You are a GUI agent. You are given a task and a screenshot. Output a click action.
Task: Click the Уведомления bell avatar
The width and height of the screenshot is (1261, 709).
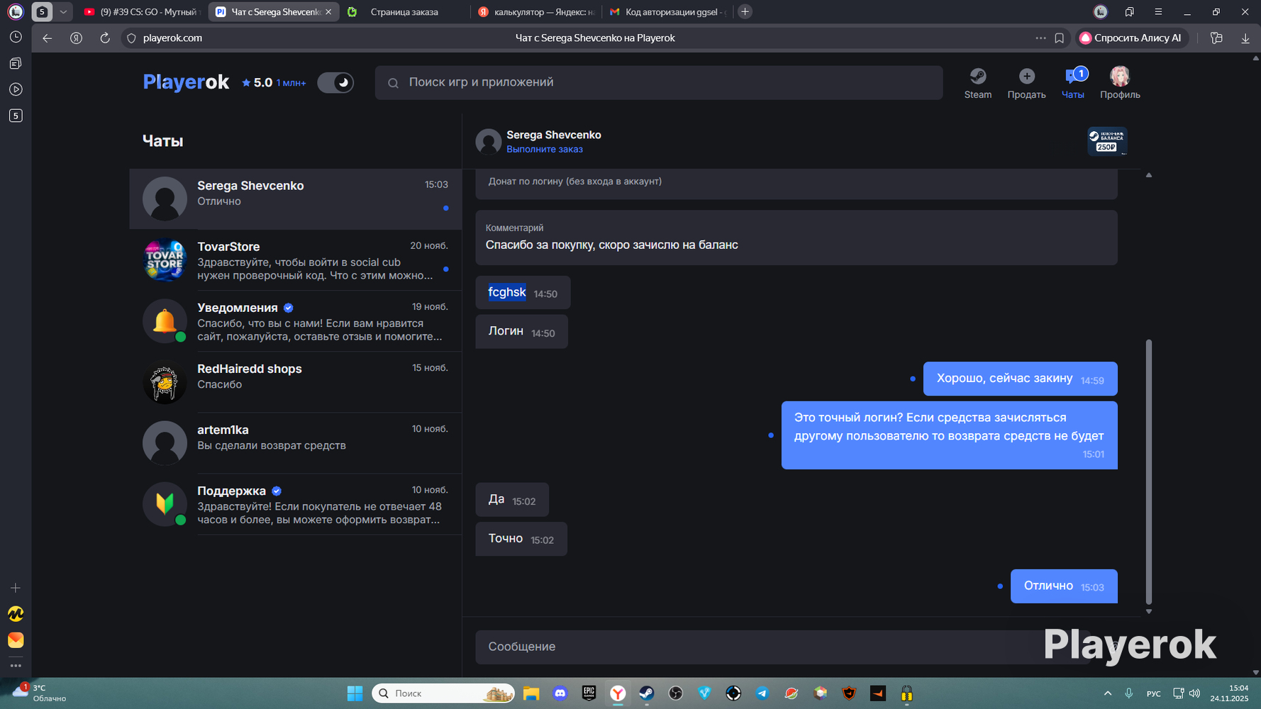[x=165, y=321]
